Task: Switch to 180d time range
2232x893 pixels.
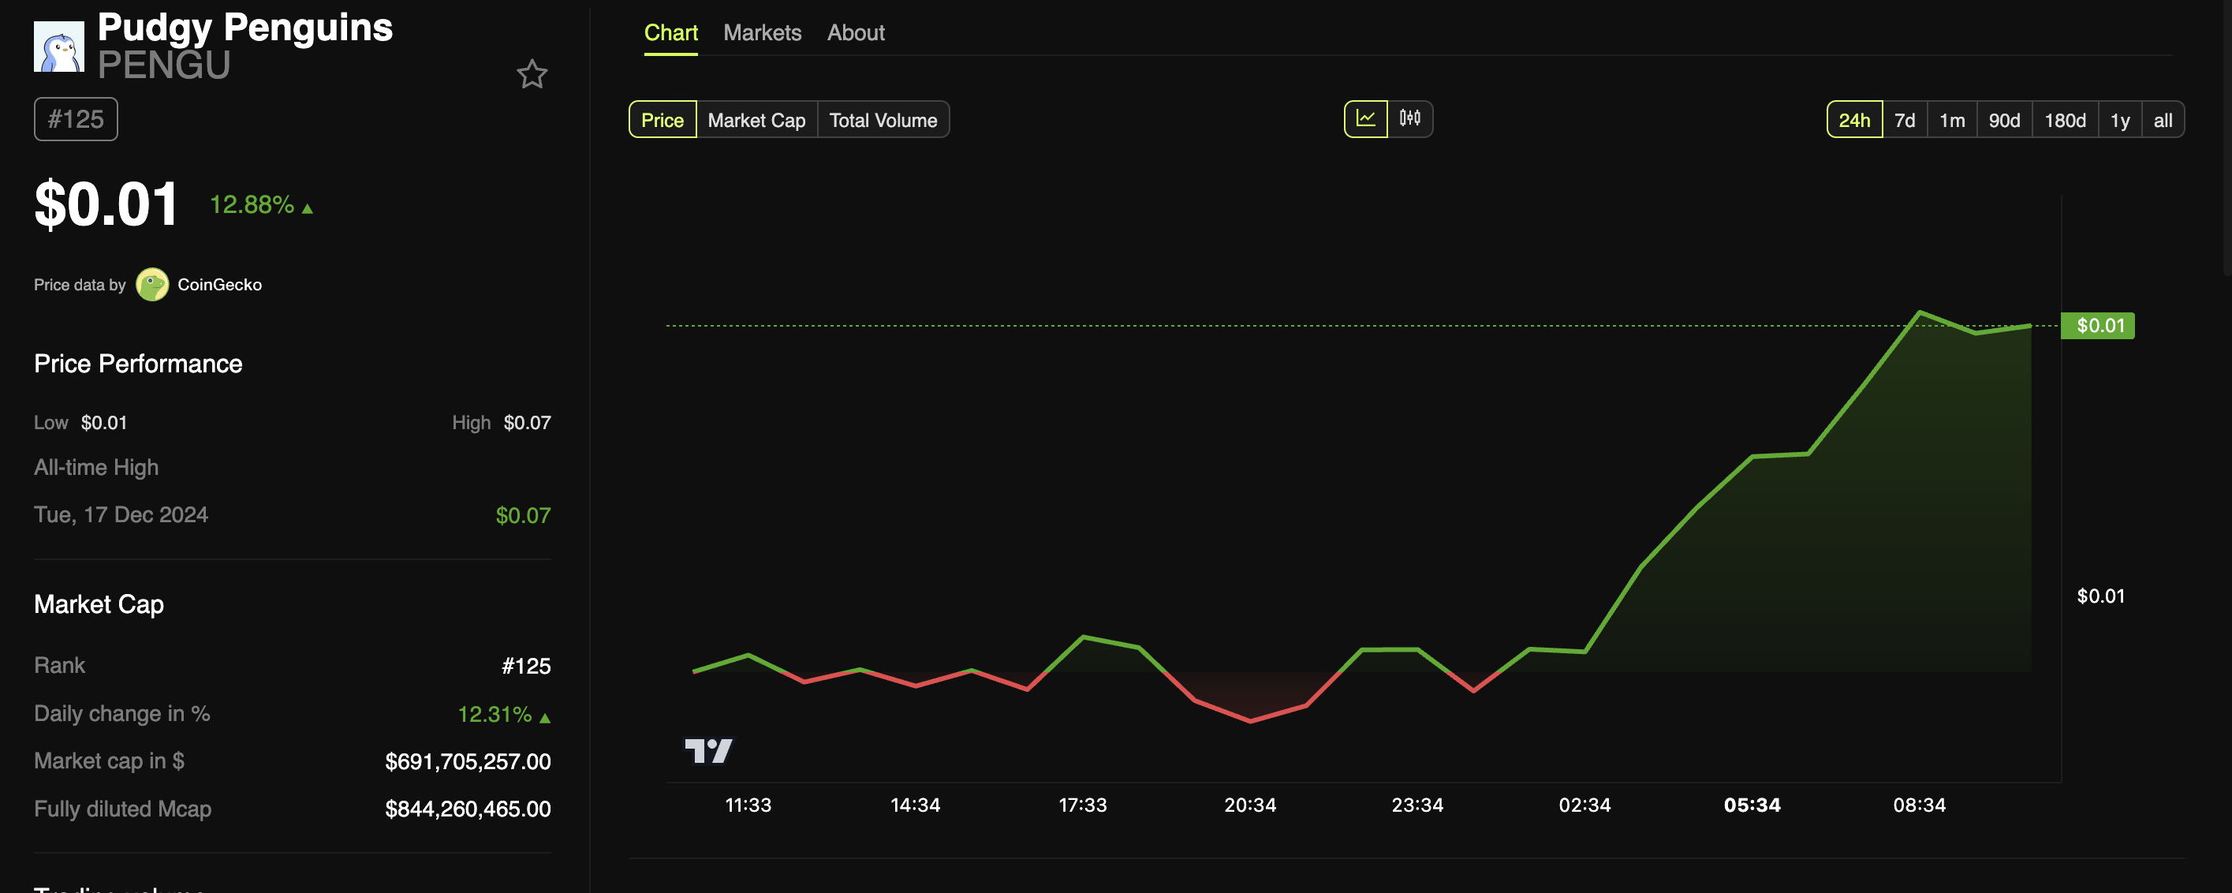Action: coord(2064,118)
